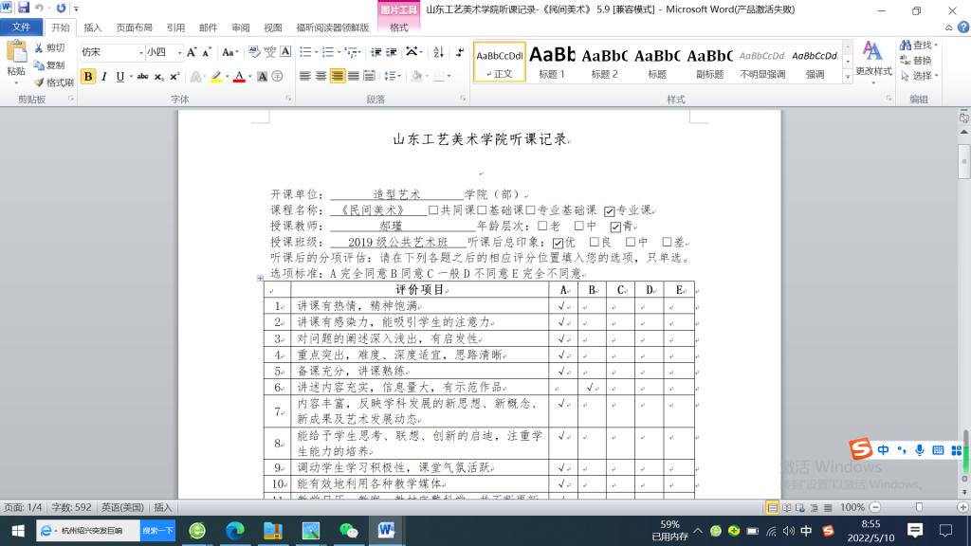This screenshot has width=971, height=546.
Task: Apply strikethrough formatting
Action: pos(143,77)
